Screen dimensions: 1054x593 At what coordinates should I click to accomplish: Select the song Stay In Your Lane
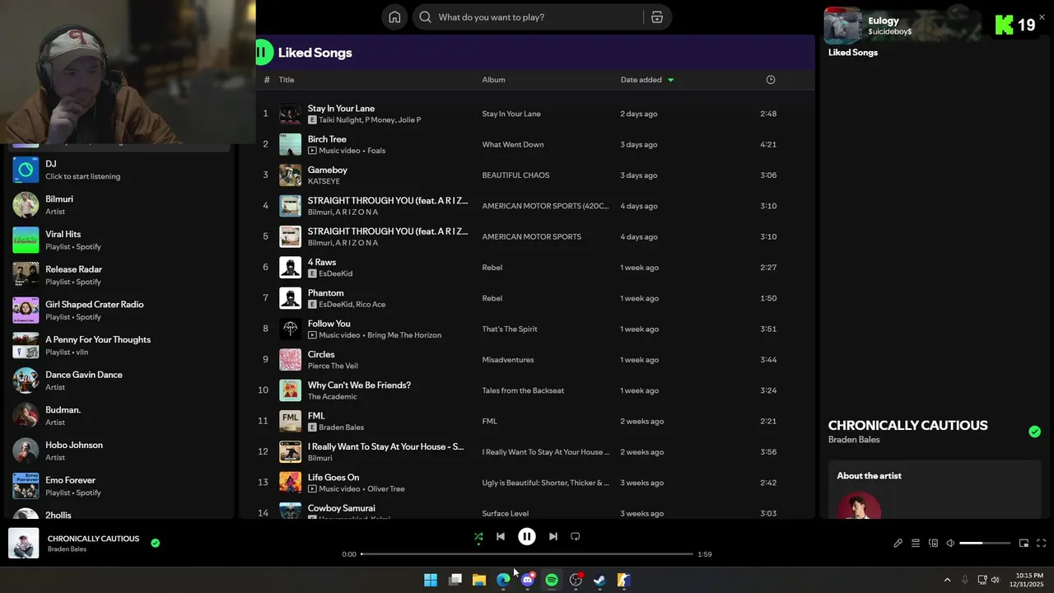341,108
